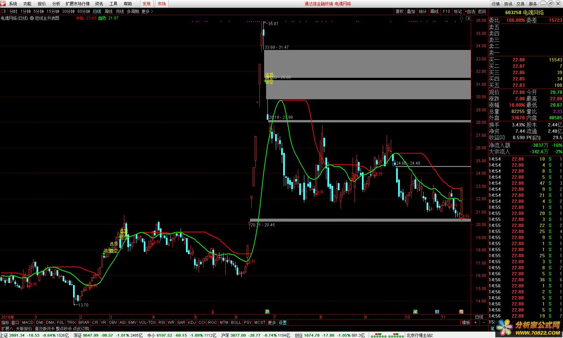Open the indicator 设置 settings
This screenshot has height=338, width=563.
tap(283, 323)
